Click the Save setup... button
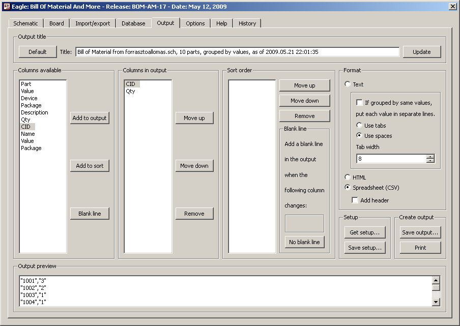This screenshot has width=460, height=326. [x=365, y=248]
